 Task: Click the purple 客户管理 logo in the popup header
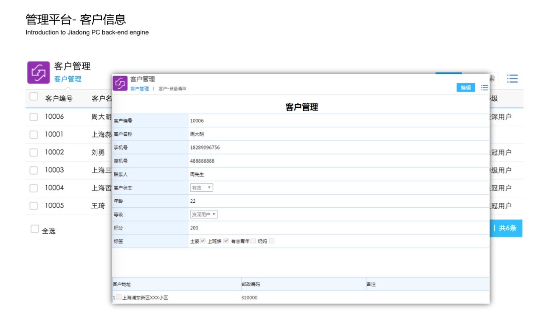(120, 83)
